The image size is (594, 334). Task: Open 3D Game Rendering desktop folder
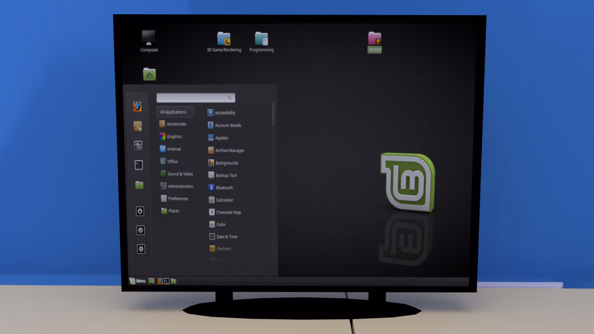[224, 42]
